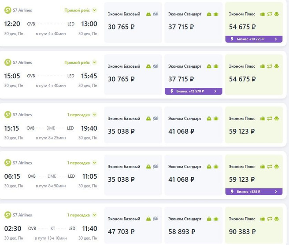Screen dimensions: 289x245
Task: Choose the Эконом Стандарт fare for 58 893 ₽
Action: click(x=193, y=227)
